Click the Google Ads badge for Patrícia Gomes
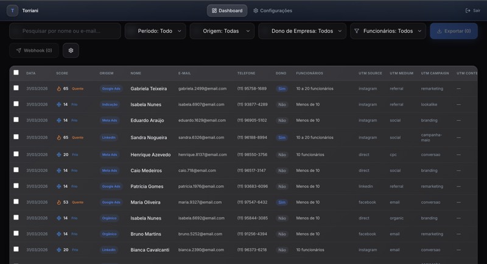The height and width of the screenshot is (264, 487). click(111, 187)
